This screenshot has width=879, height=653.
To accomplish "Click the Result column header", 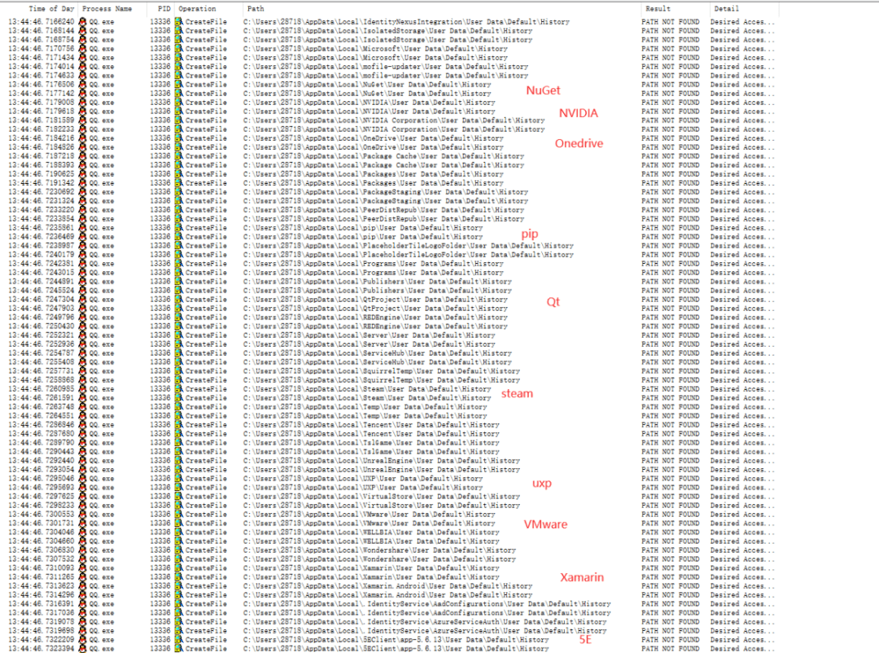I will tap(658, 8).
